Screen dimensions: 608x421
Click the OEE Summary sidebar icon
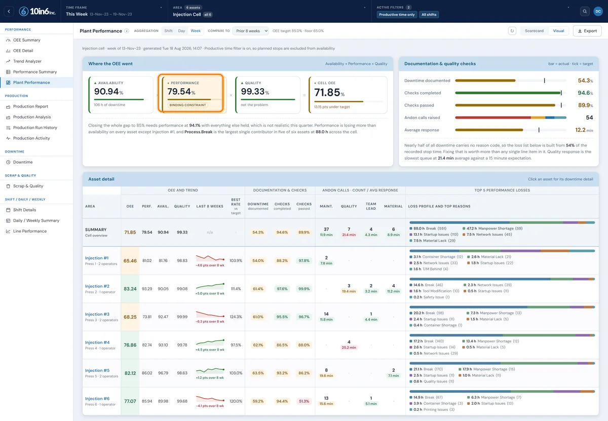[x=8, y=40]
